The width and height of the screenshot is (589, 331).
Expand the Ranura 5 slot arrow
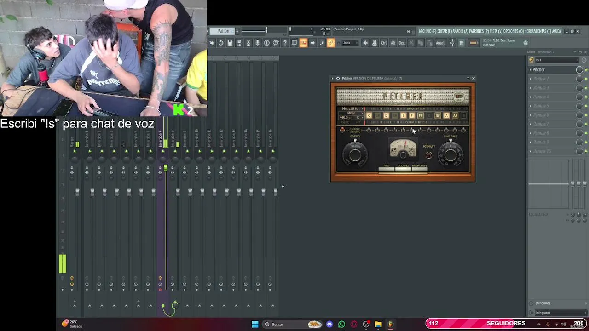(x=530, y=106)
